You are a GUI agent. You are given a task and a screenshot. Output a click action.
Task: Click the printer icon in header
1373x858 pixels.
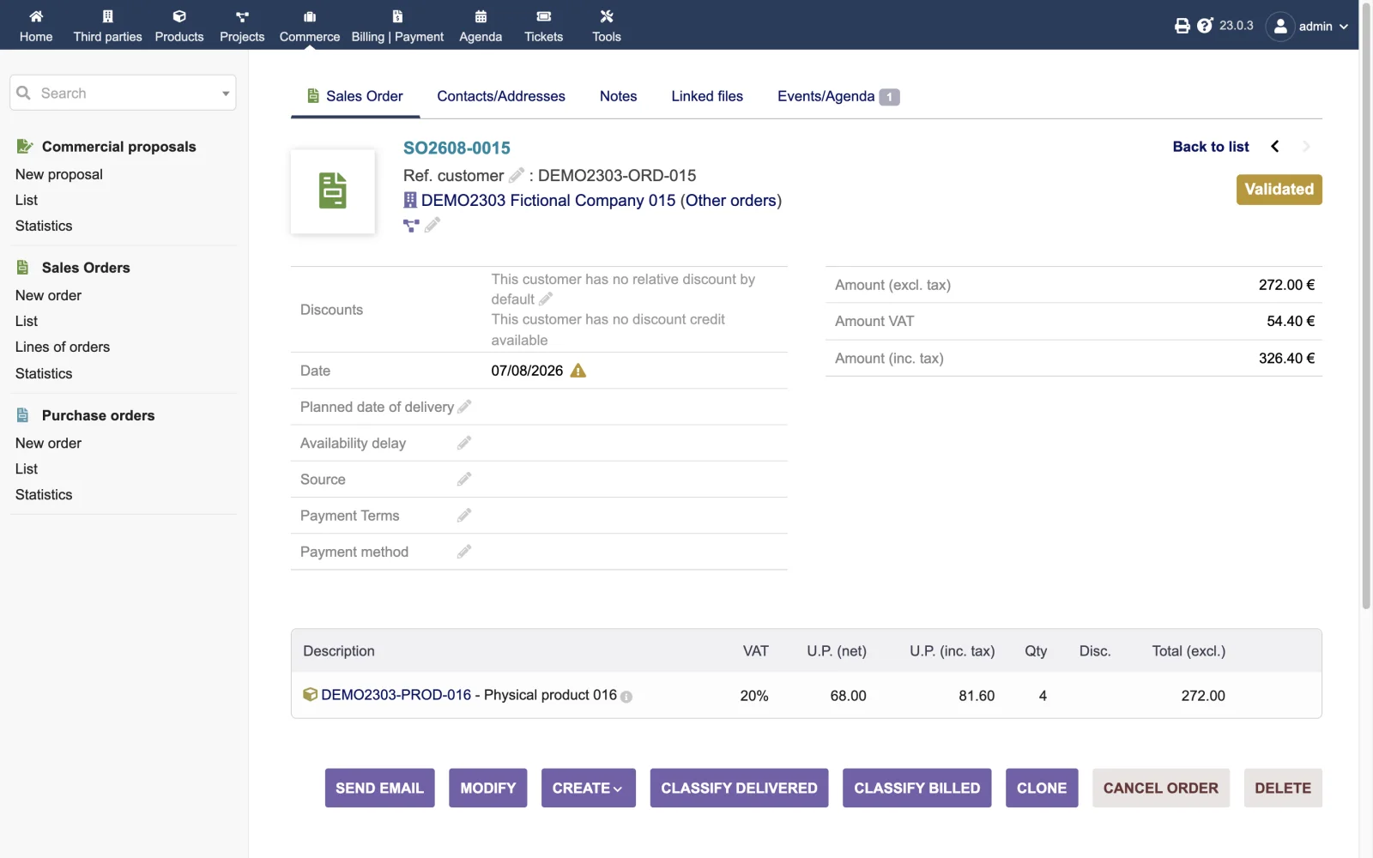coord(1182,26)
